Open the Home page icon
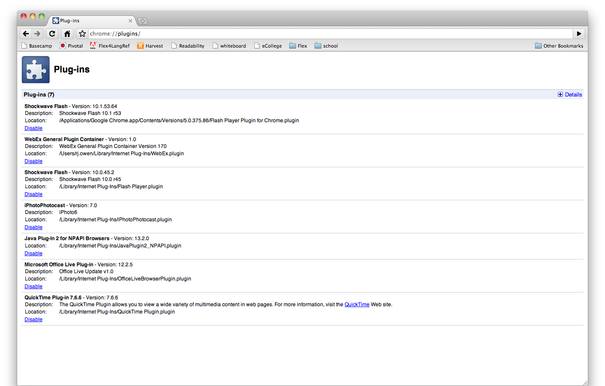 (67, 33)
